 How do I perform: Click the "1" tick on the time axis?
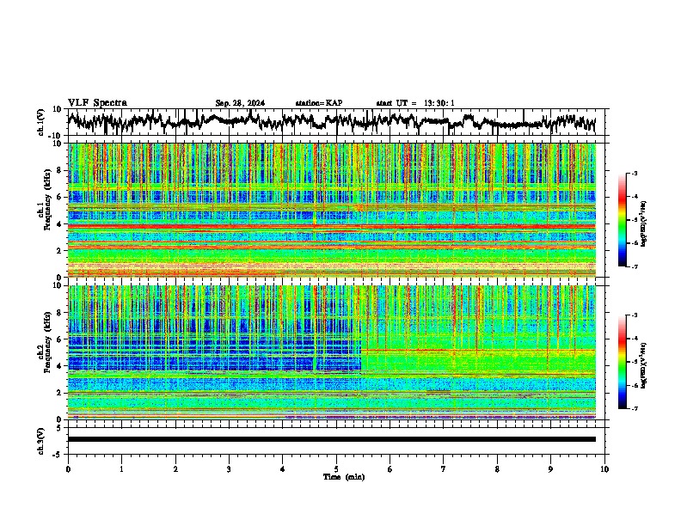pos(121,469)
